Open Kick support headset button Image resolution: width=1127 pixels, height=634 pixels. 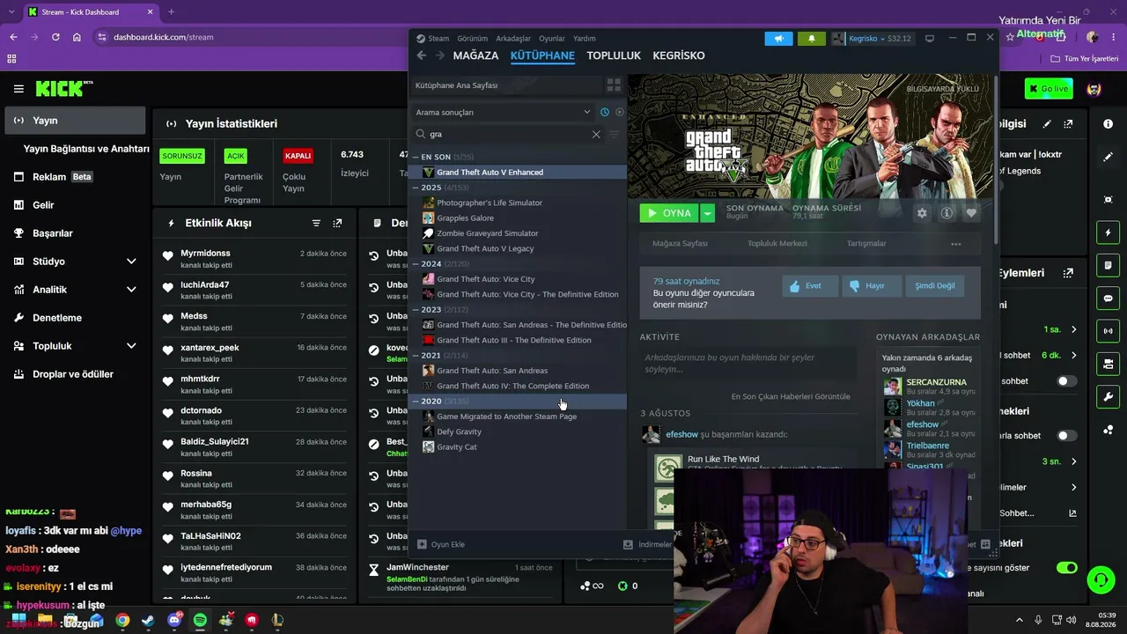point(1101,579)
